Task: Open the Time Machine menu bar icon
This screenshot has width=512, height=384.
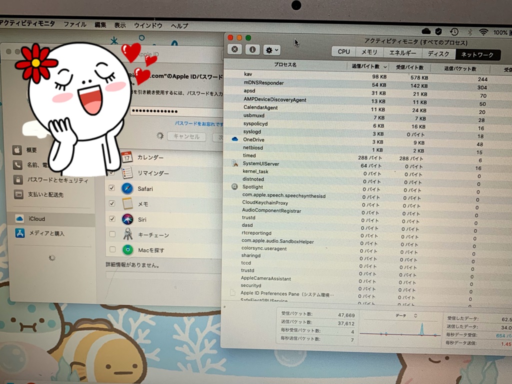Action: [x=454, y=31]
